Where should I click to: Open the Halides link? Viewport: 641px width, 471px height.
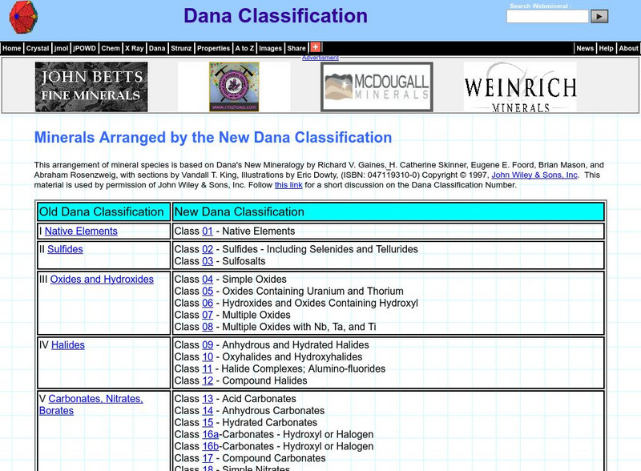pos(68,345)
